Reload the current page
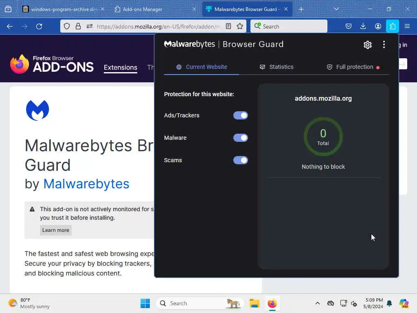Viewport: 417px width, 313px height. tap(39, 26)
